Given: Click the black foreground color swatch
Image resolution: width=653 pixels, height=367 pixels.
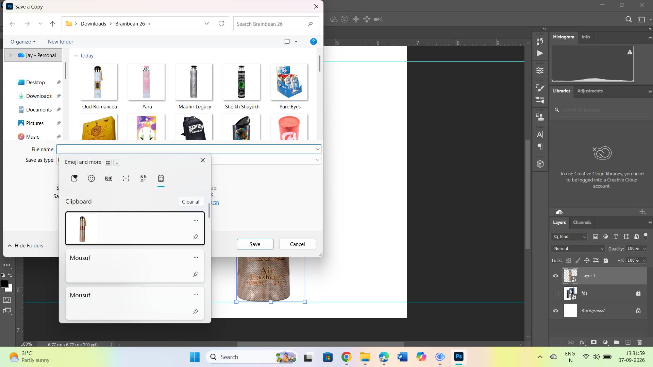Looking at the screenshot, I should 4,284.
